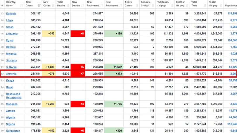Sort by Country, Other column arrows
Image resolution: width=237 pixels, height=133 pixels.
(x=21, y=6)
